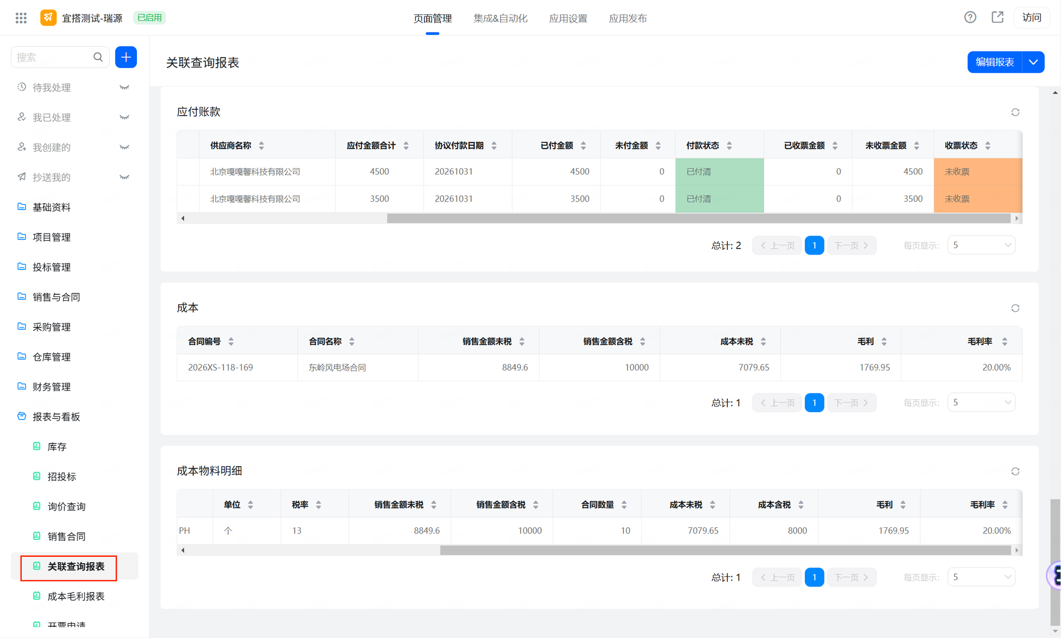Sort by 税率 column
Image resolution: width=1061 pixels, height=638 pixels.
tap(318, 505)
